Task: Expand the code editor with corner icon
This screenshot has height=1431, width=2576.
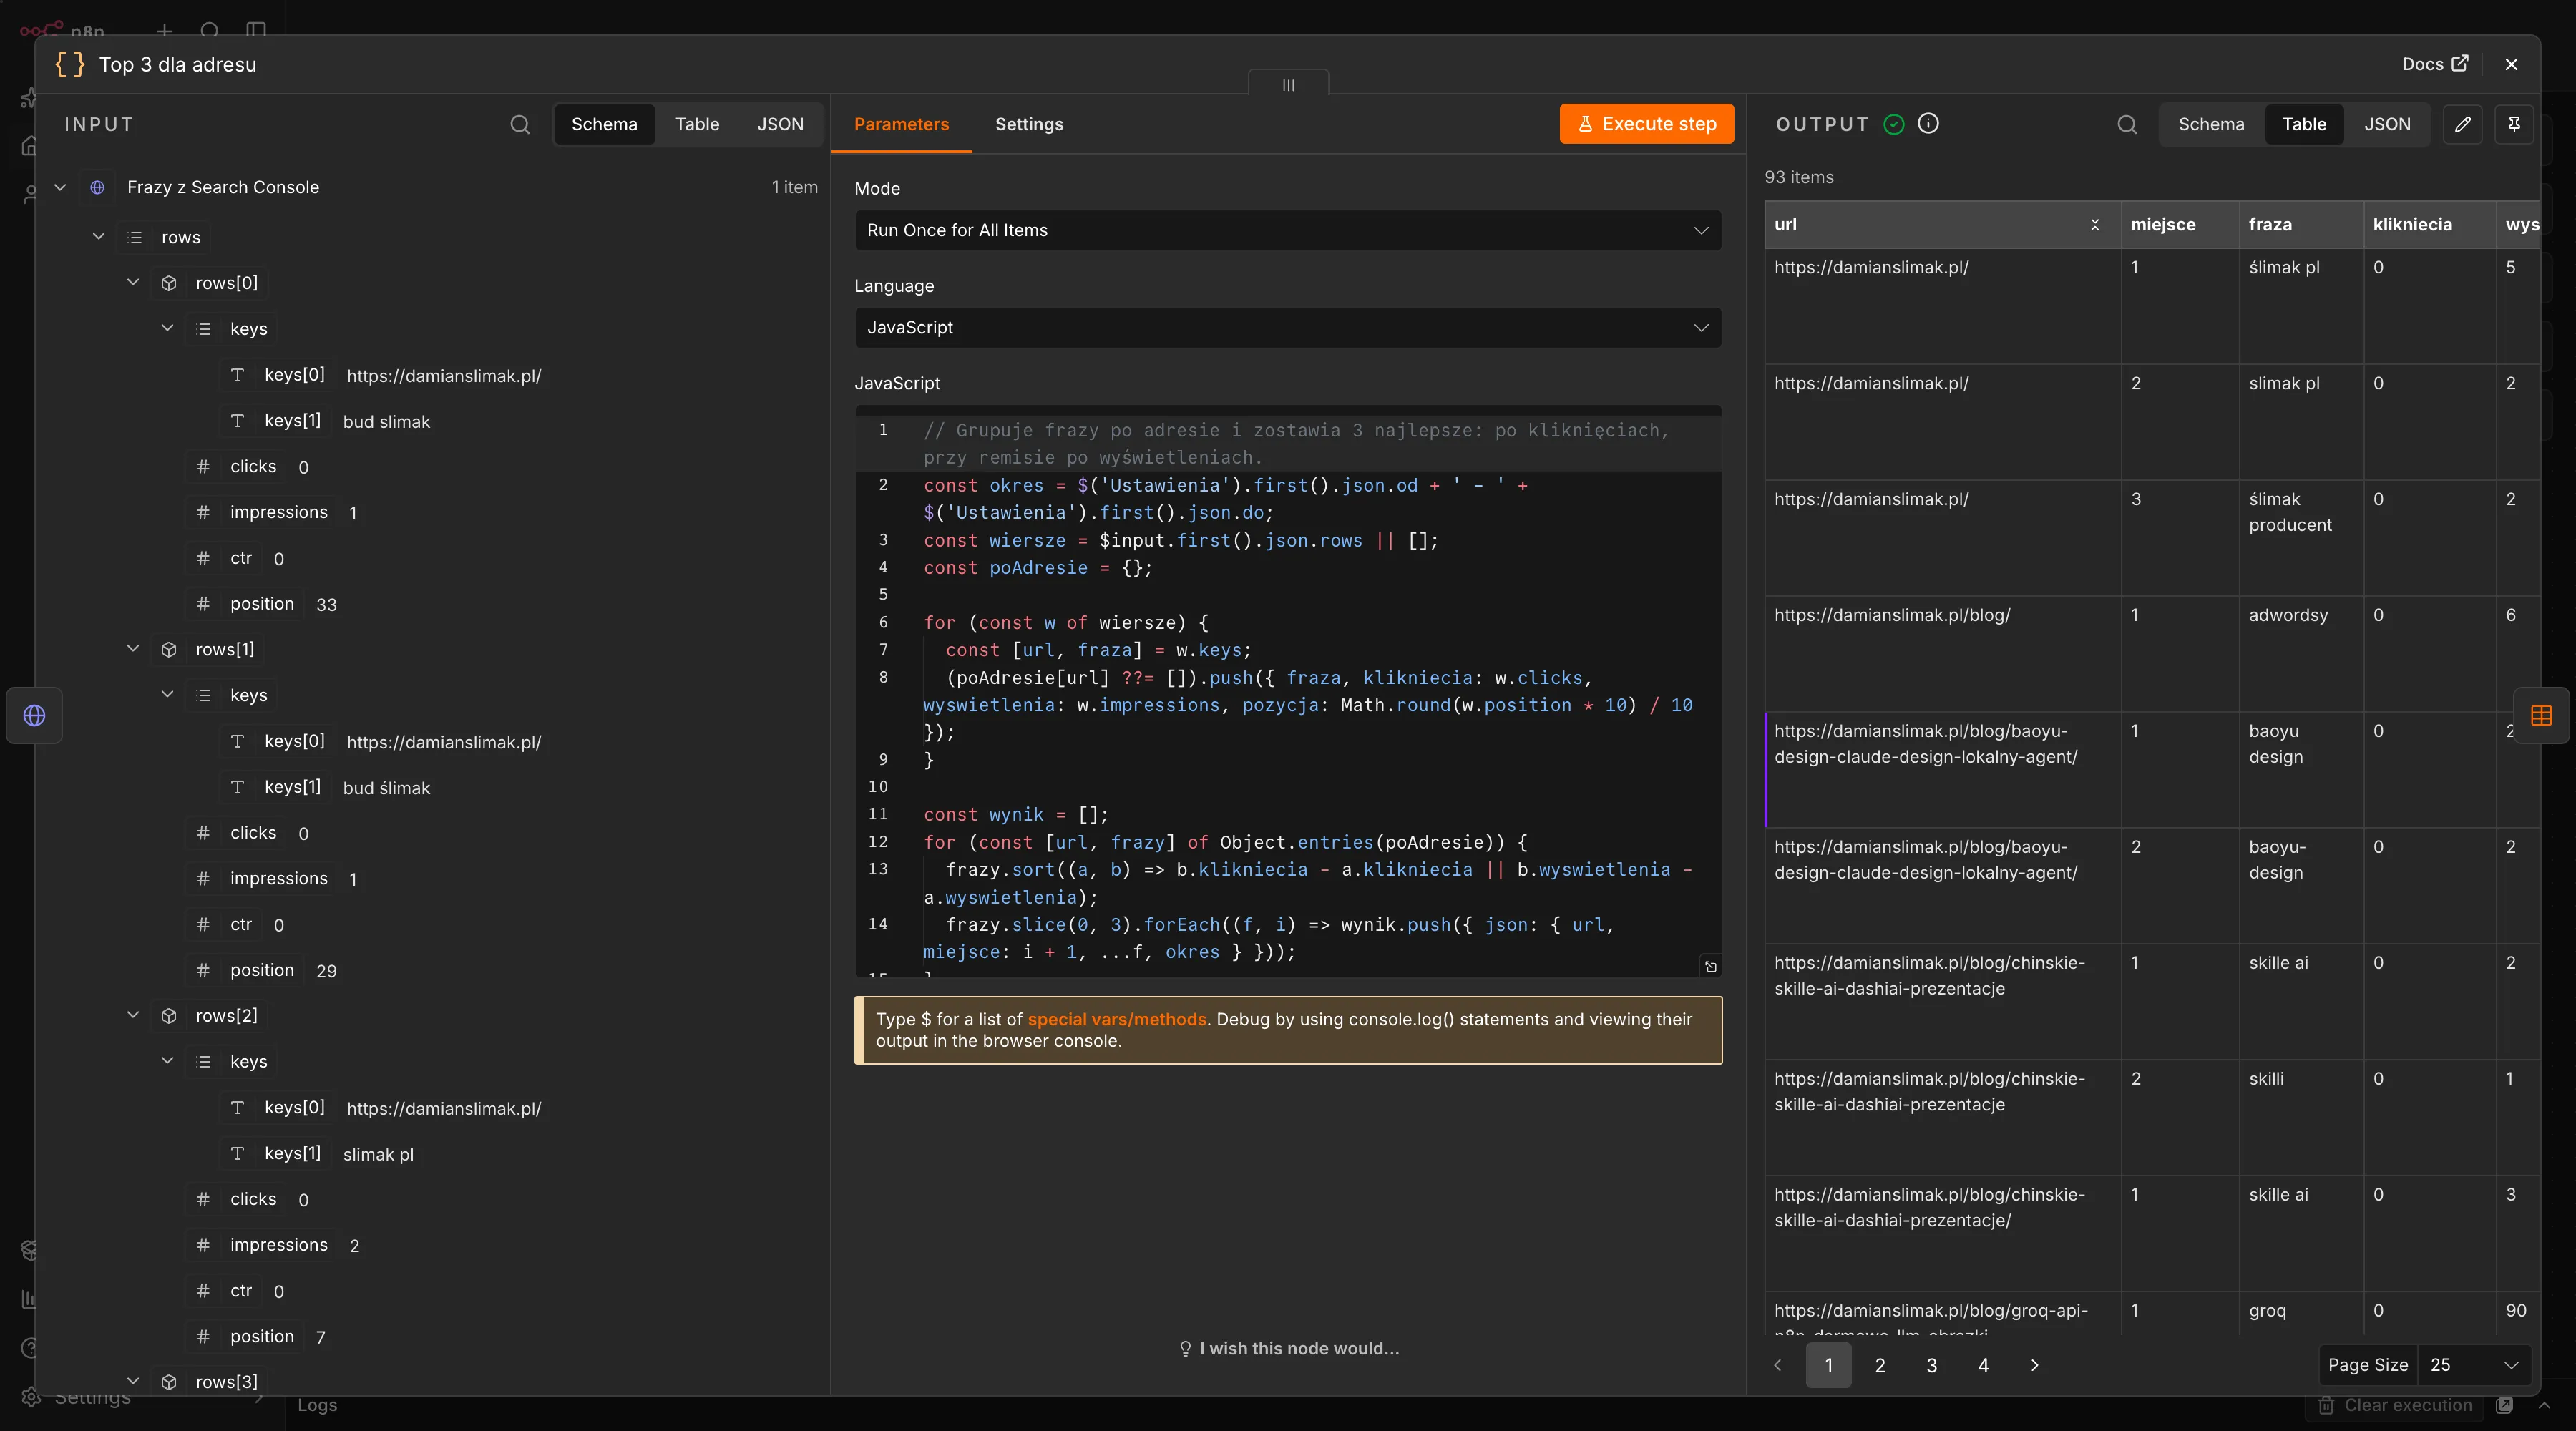Action: 1711,966
